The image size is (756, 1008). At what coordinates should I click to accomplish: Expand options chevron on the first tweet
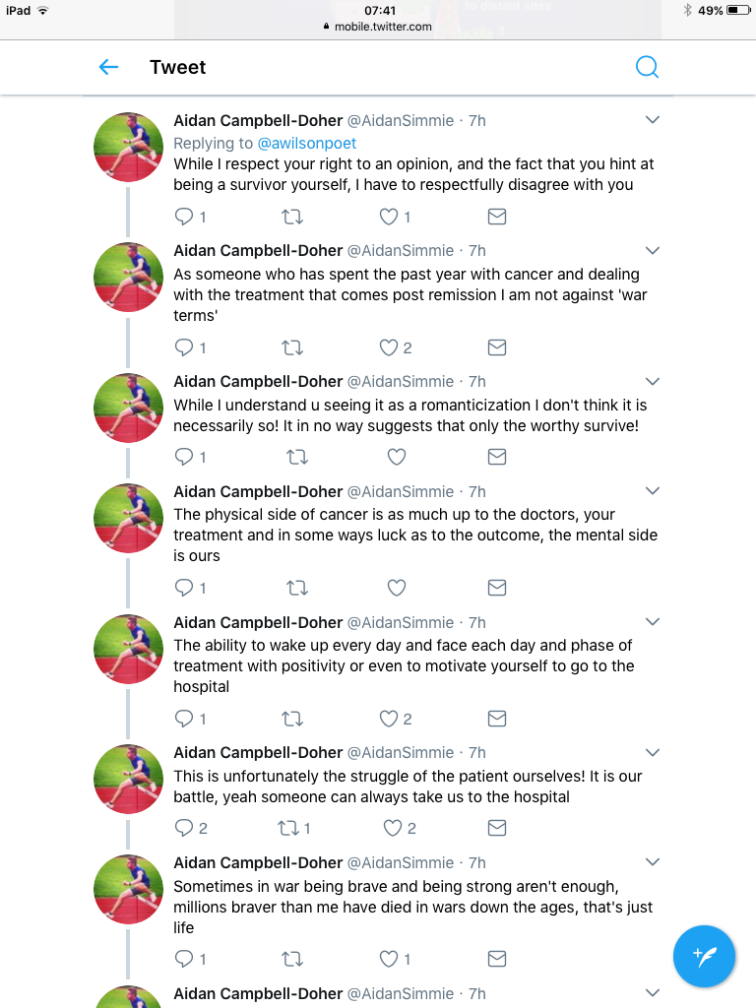click(652, 120)
